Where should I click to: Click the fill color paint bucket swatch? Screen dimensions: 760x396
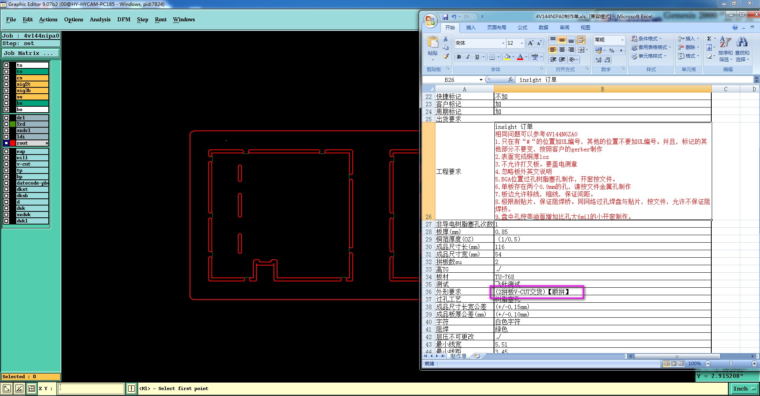click(x=507, y=57)
